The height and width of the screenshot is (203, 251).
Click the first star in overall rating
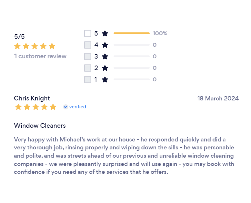17,46
